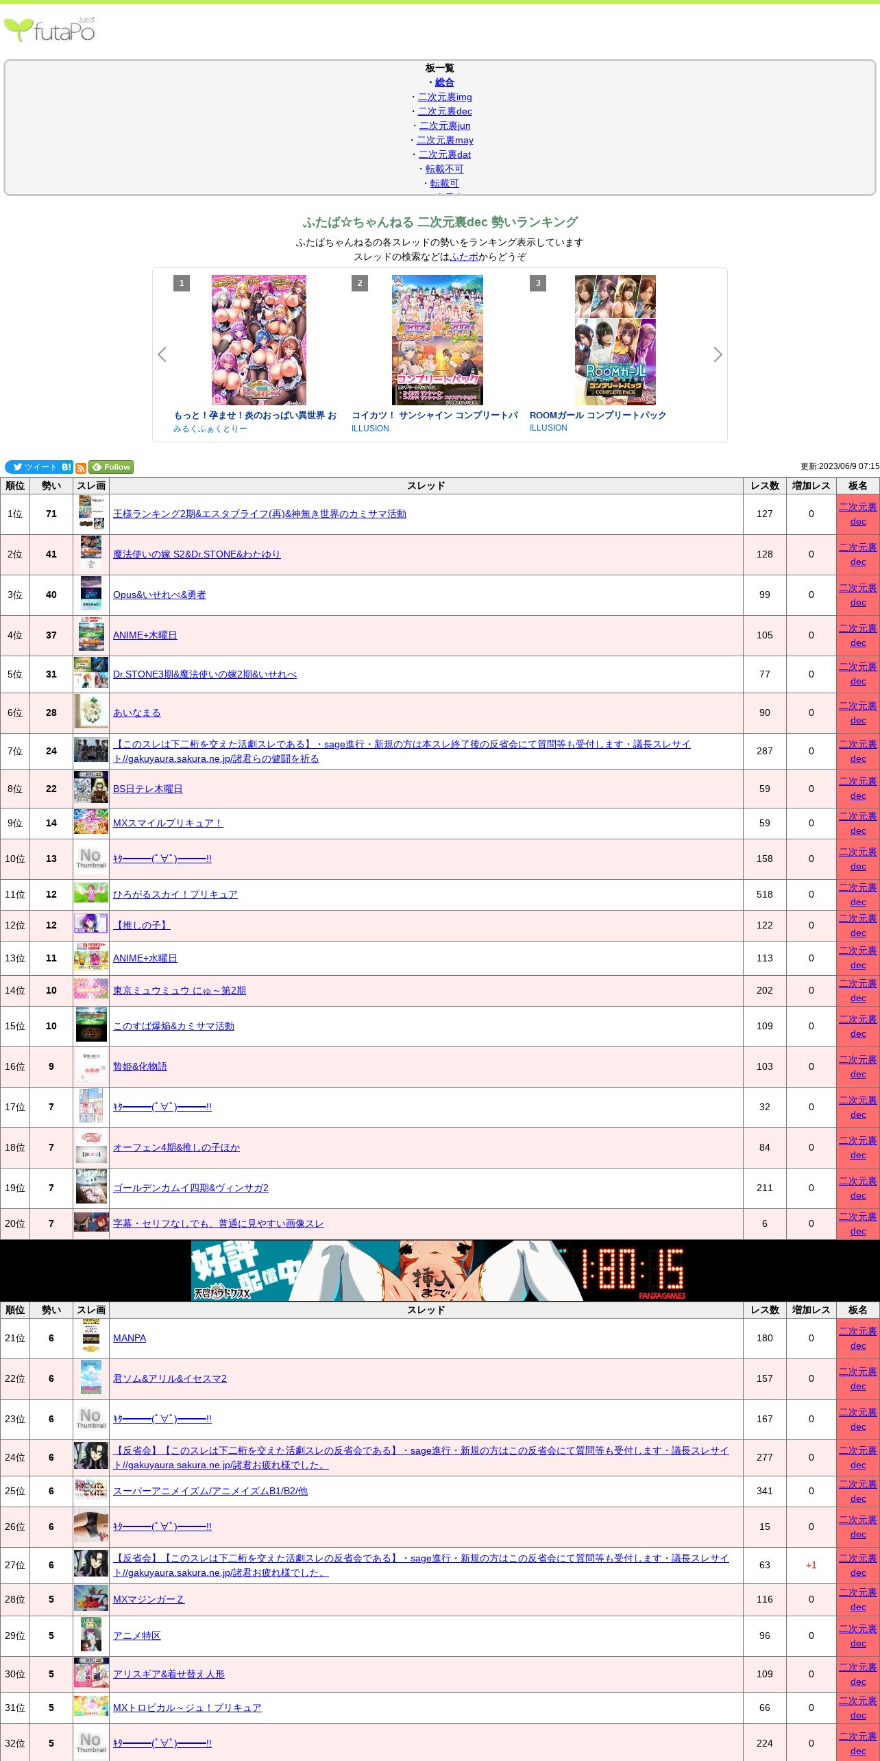Open the スーパーアニメイズム thread
Screen dimensions: 880x1761
210,1491
